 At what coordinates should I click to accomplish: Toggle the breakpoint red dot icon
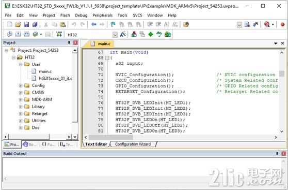pos(282,24)
